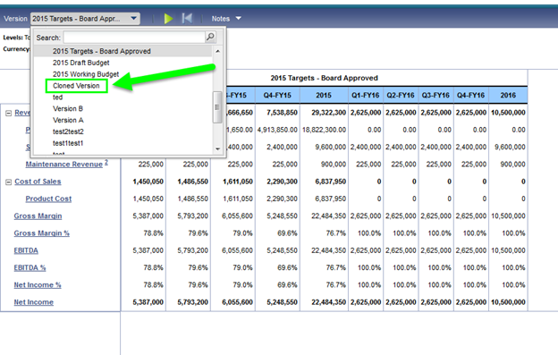
Task: Click the version list scroll down arrow
Action: (217, 149)
